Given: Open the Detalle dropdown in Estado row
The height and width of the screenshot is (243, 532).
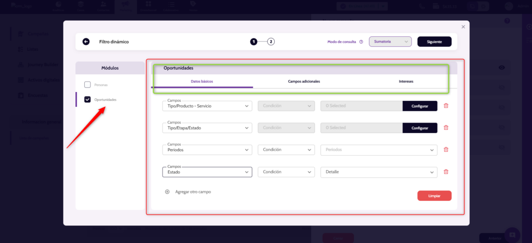Looking at the screenshot, I should (379, 172).
